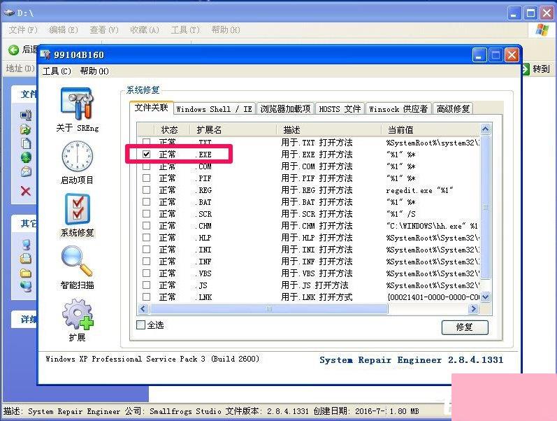Click the horizontal scroll-right arrow
This screenshot has height=421, width=557.
point(473,309)
